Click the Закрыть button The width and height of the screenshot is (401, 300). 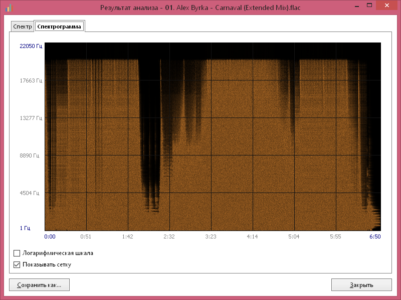(361, 284)
